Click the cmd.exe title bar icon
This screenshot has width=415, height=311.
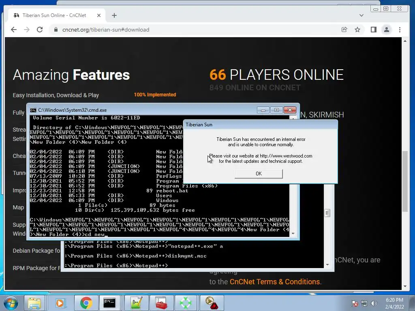pos(33,110)
